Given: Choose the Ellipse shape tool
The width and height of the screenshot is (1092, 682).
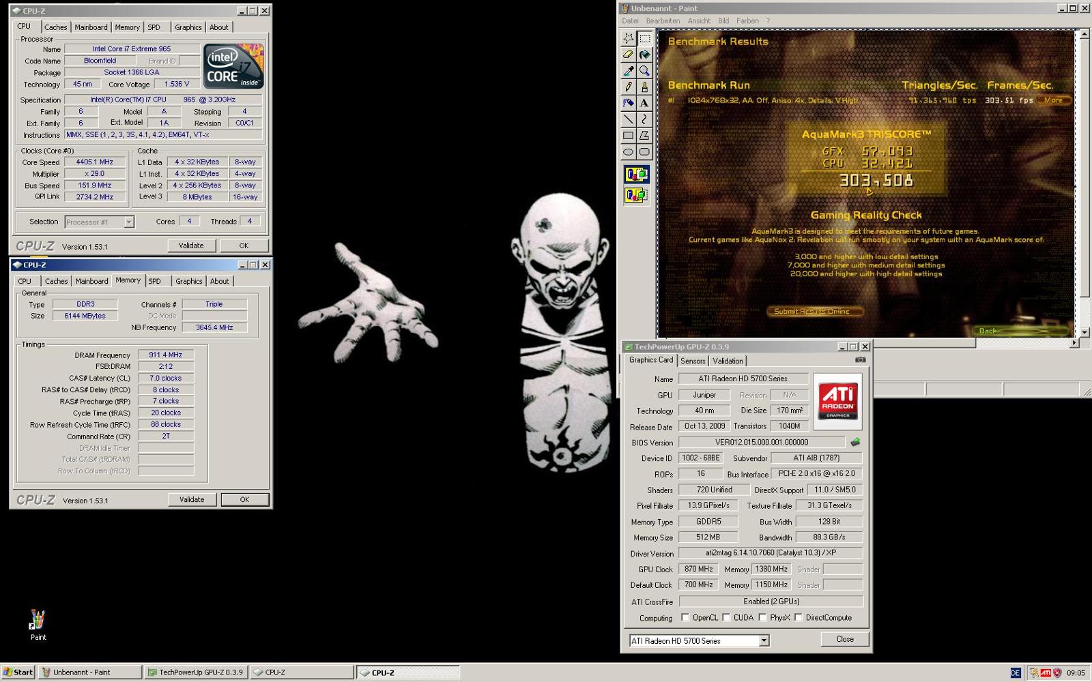Looking at the screenshot, I should coord(628,152).
